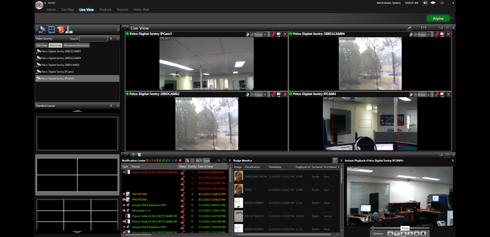Toggle the multicolor priority filter in Notification Center
This screenshot has width=490, height=237.
[x=187, y=161]
